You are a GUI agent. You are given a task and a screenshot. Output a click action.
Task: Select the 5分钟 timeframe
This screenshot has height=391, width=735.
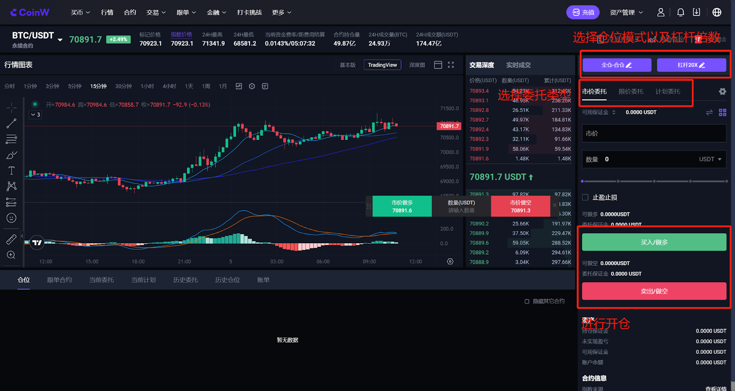[74, 86]
